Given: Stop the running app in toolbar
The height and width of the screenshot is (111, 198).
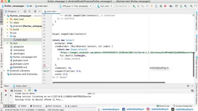Looking at the screenshot, I should click(165, 6).
